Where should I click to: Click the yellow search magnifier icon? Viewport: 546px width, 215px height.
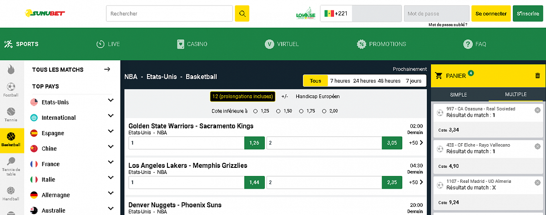point(242,14)
